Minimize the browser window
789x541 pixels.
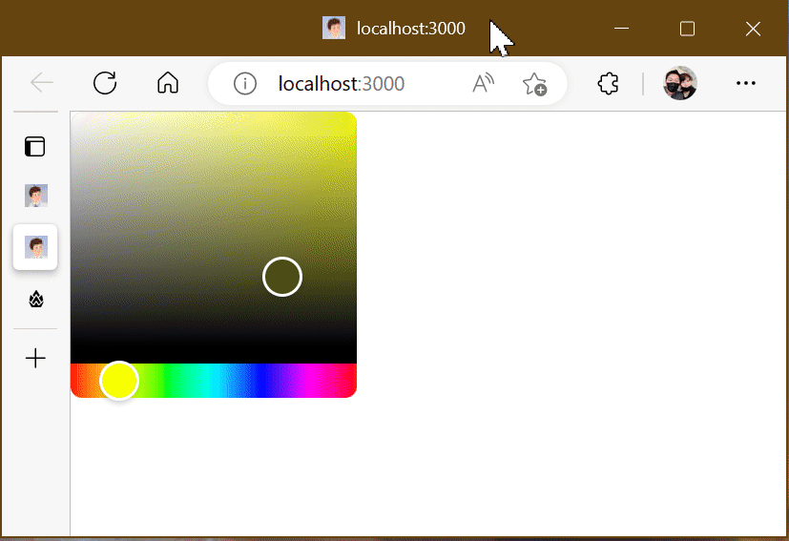coord(621,29)
